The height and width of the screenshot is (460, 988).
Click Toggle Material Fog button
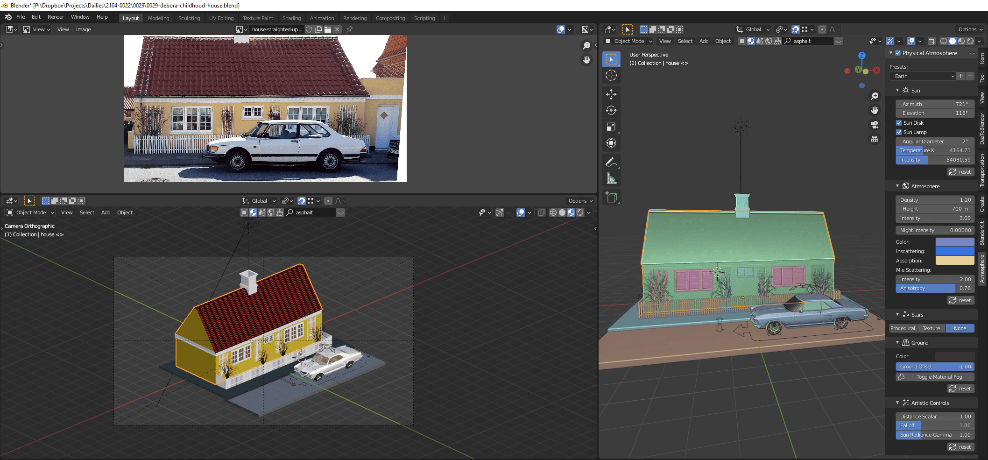[x=935, y=377]
